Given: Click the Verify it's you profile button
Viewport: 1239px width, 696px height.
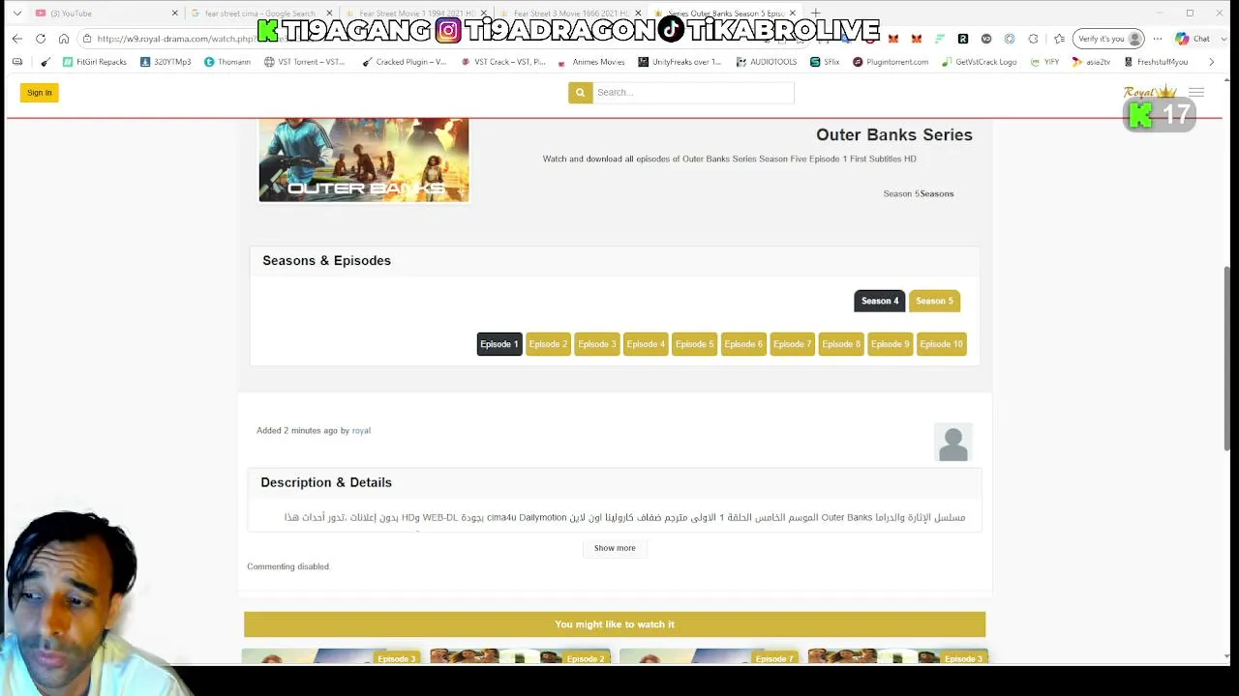Looking at the screenshot, I should pos(1108,39).
